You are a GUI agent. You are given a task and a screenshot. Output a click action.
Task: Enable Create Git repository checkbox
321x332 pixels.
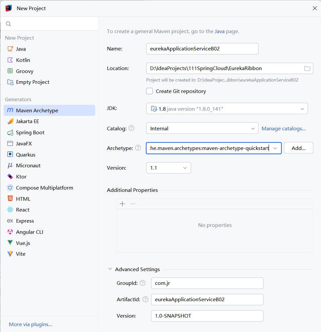149,91
